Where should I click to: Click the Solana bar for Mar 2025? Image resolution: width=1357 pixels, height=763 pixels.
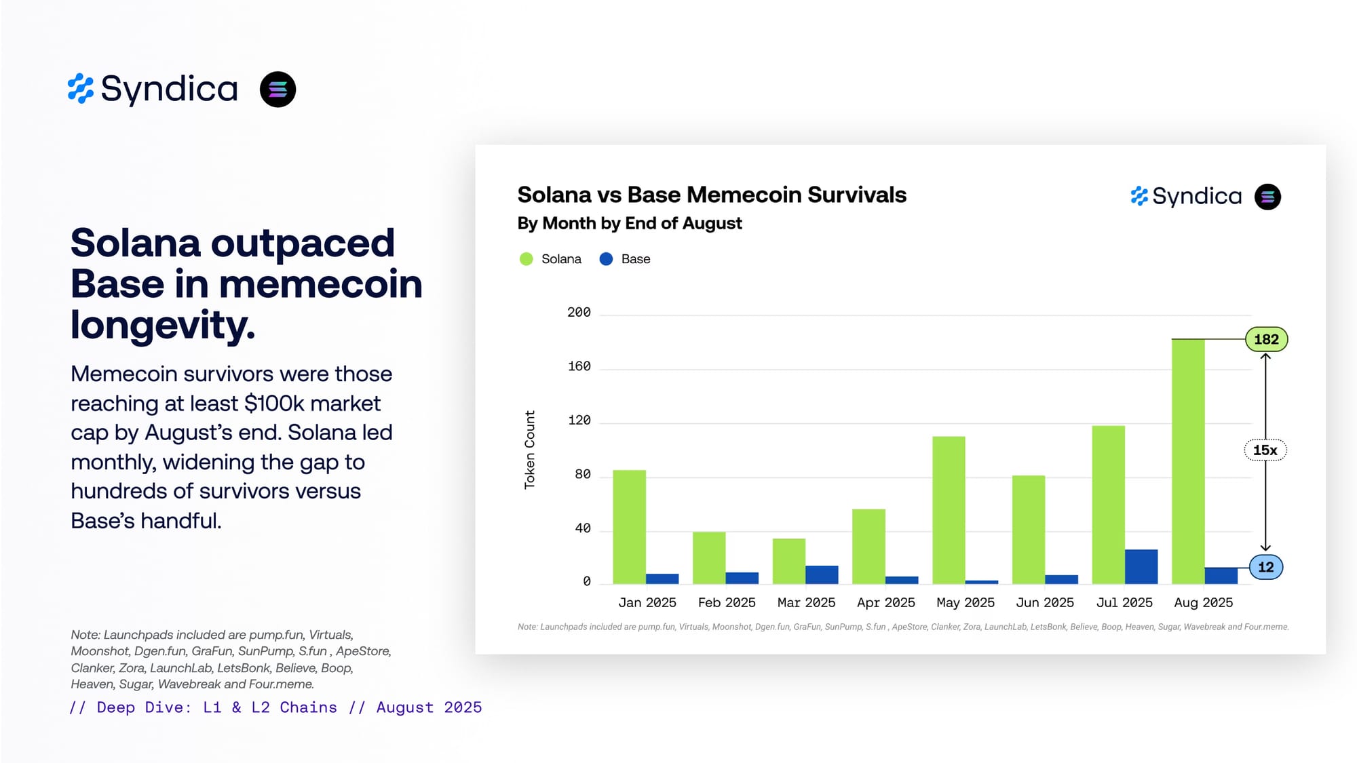tap(789, 562)
